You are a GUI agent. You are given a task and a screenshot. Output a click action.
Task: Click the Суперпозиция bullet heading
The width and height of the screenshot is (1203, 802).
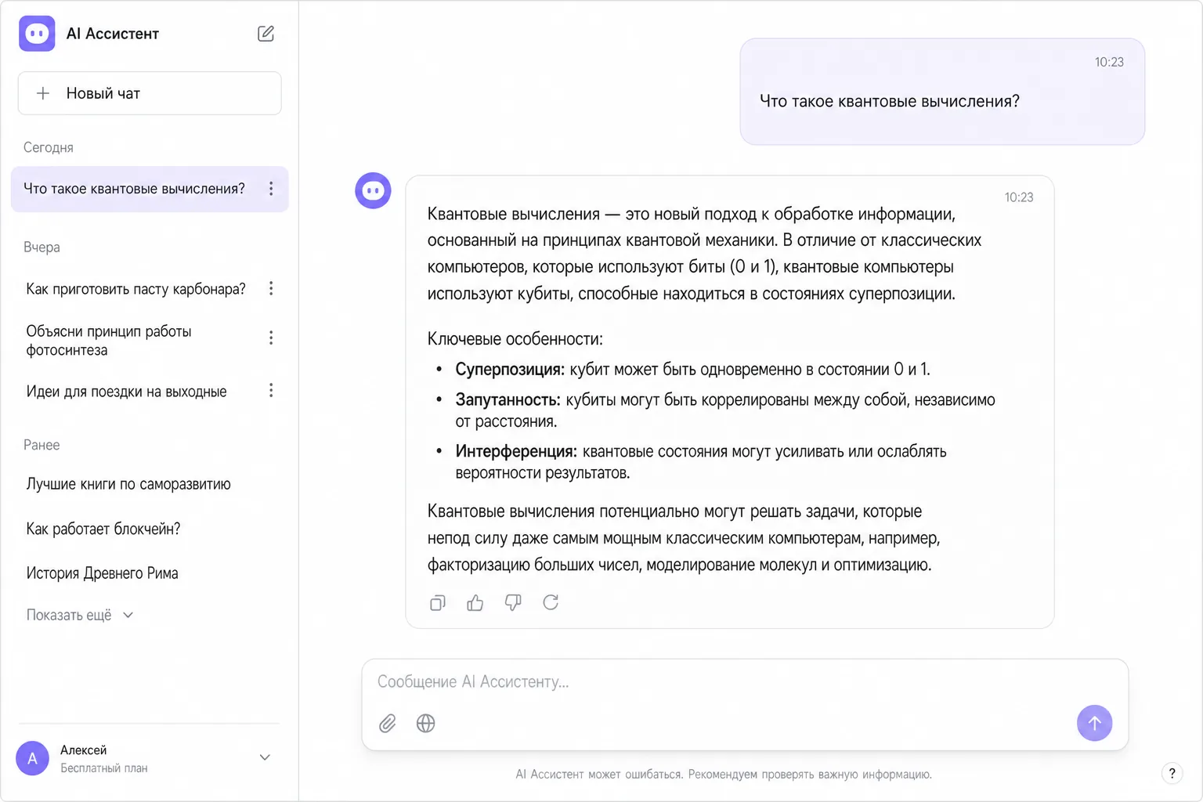(x=510, y=369)
